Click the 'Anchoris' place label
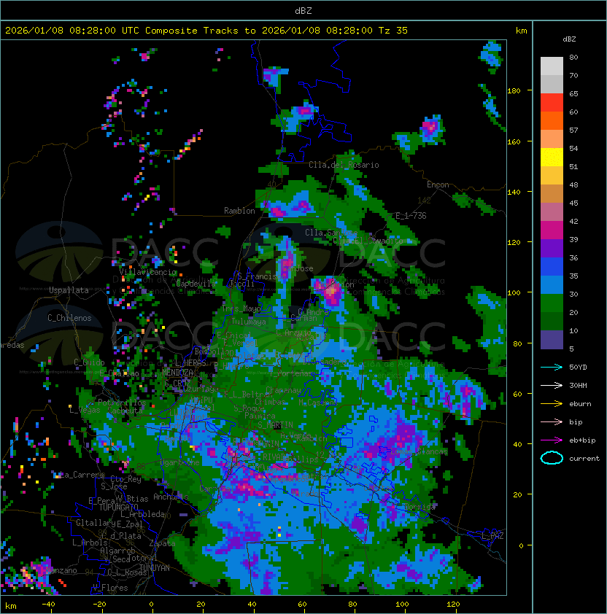The image size is (607, 614). click(171, 497)
